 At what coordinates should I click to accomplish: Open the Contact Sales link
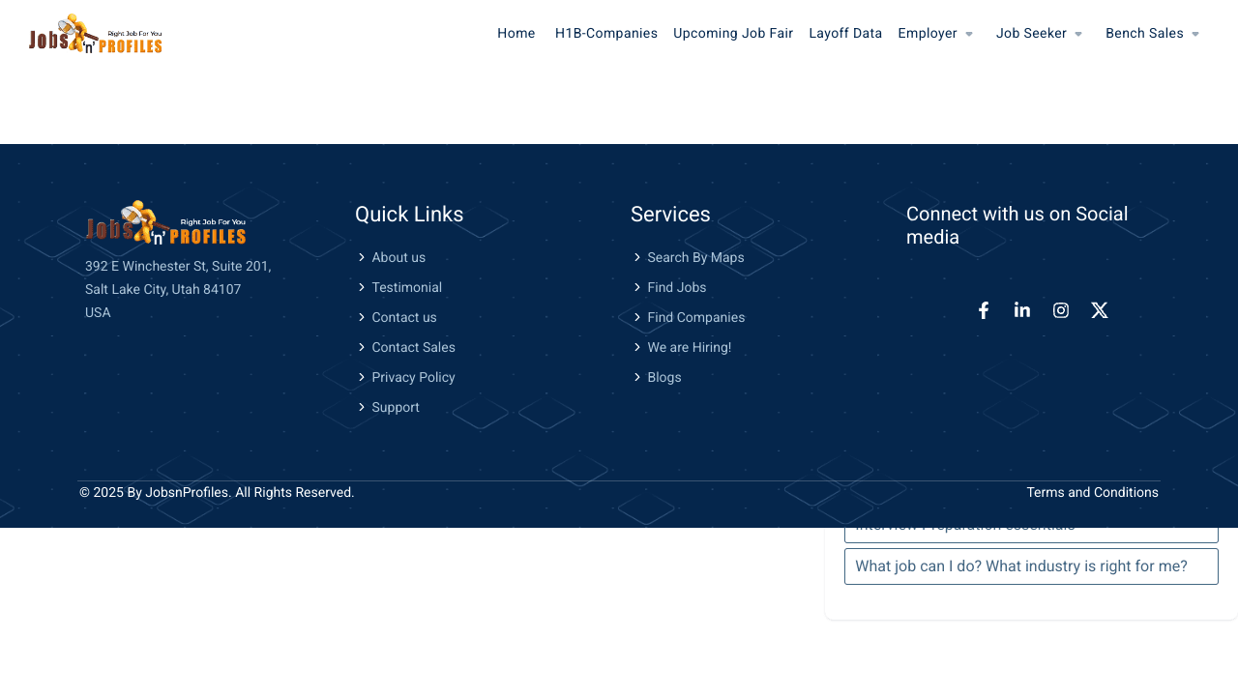pos(413,348)
